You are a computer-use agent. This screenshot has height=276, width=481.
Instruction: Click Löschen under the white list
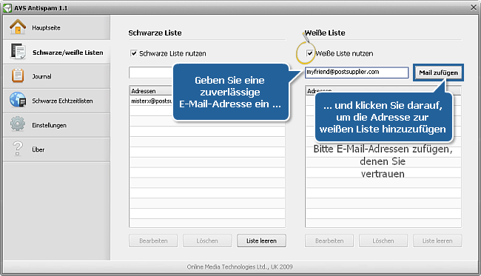(x=383, y=240)
